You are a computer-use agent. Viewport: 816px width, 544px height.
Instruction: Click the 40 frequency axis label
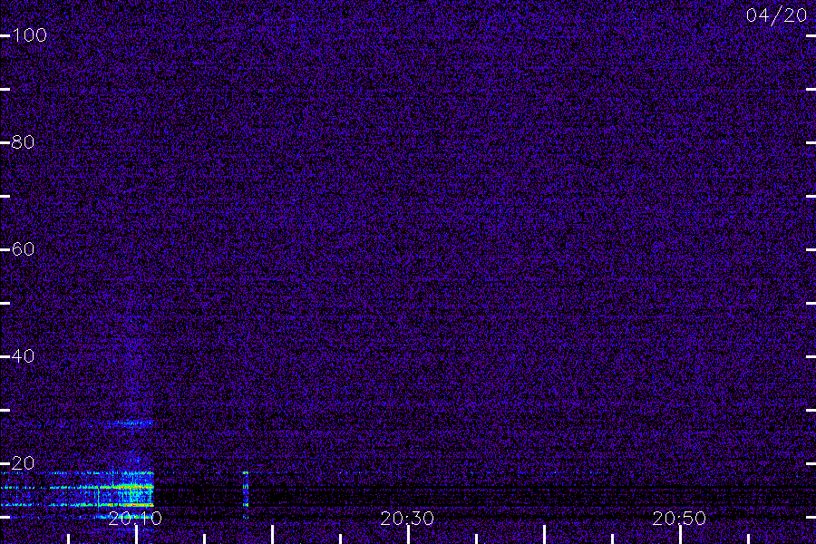(x=23, y=356)
